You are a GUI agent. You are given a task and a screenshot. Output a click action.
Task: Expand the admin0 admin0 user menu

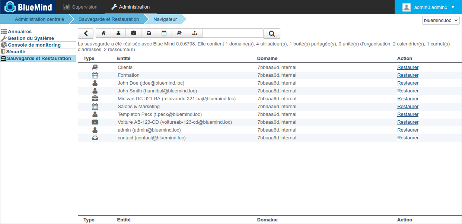point(428,7)
